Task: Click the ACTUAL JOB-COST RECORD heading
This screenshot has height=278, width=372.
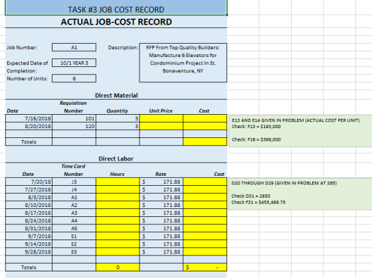Action: (x=116, y=22)
